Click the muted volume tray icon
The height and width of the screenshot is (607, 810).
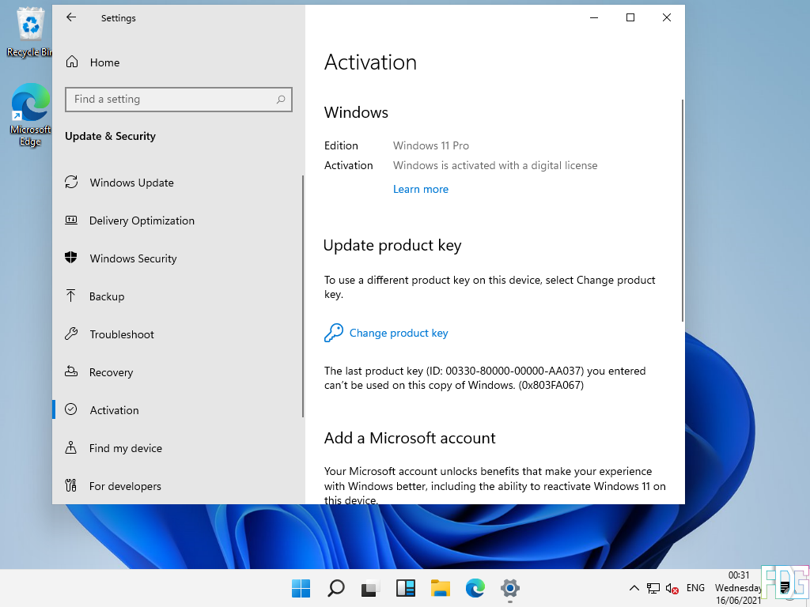click(x=672, y=588)
